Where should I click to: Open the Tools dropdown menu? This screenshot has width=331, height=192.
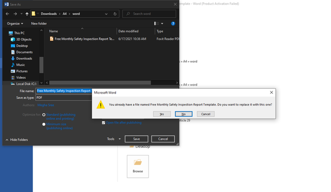click(113, 139)
